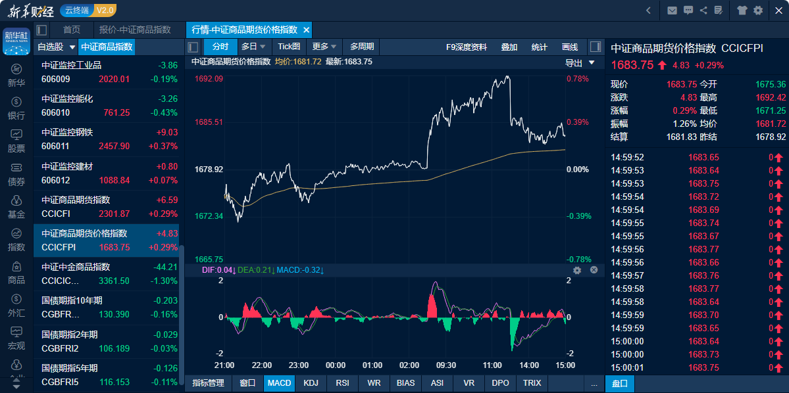Open the chat message icon
Image resolution: width=789 pixels, height=393 pixels.
(688, 10)
